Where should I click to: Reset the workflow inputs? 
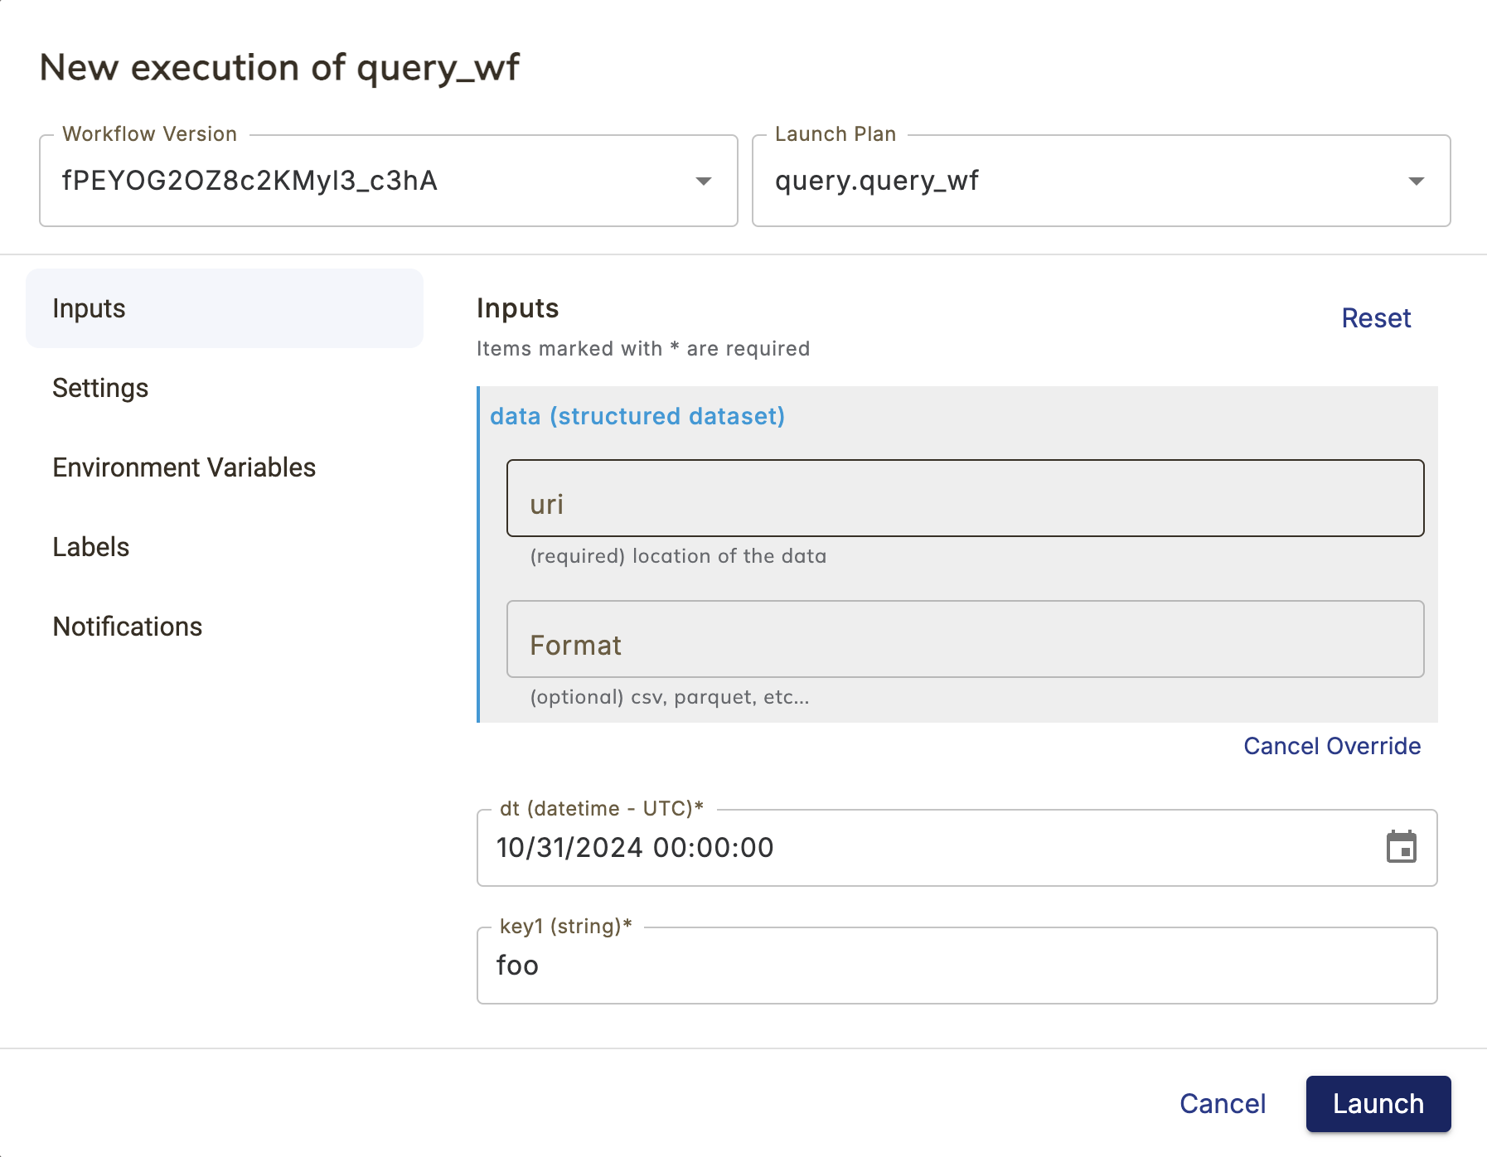click(x=1376, y=317)
